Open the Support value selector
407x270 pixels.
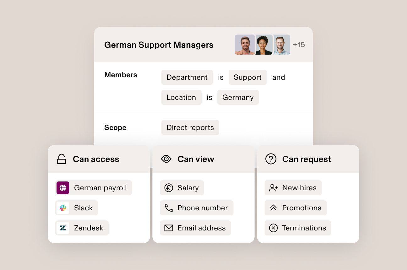247,77
